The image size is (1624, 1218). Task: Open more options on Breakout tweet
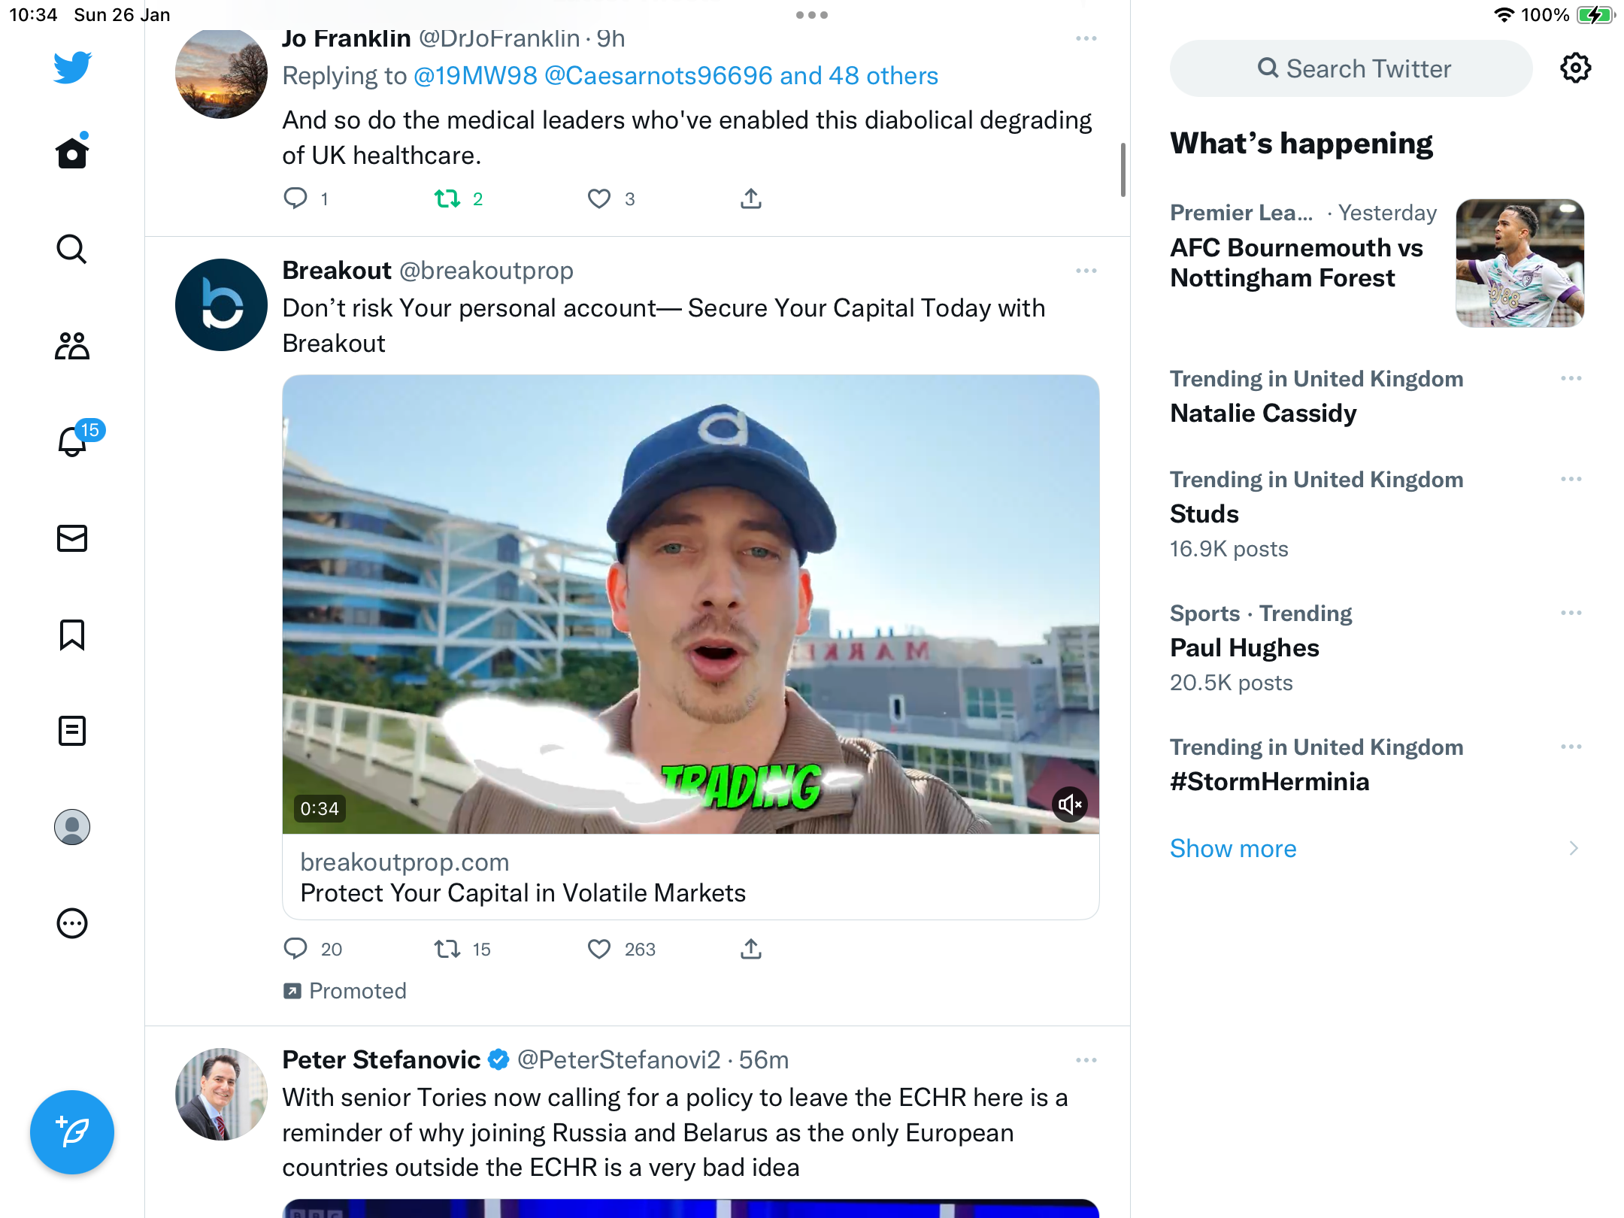tap(1086, 271)
